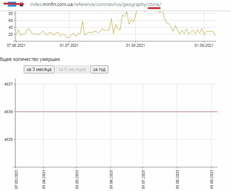Click the 07.03.2021 date label on lower chart
The image size is (231, 191).
16,179
